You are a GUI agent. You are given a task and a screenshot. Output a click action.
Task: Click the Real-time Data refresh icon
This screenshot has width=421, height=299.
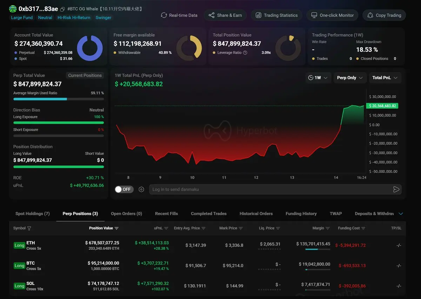164,15
